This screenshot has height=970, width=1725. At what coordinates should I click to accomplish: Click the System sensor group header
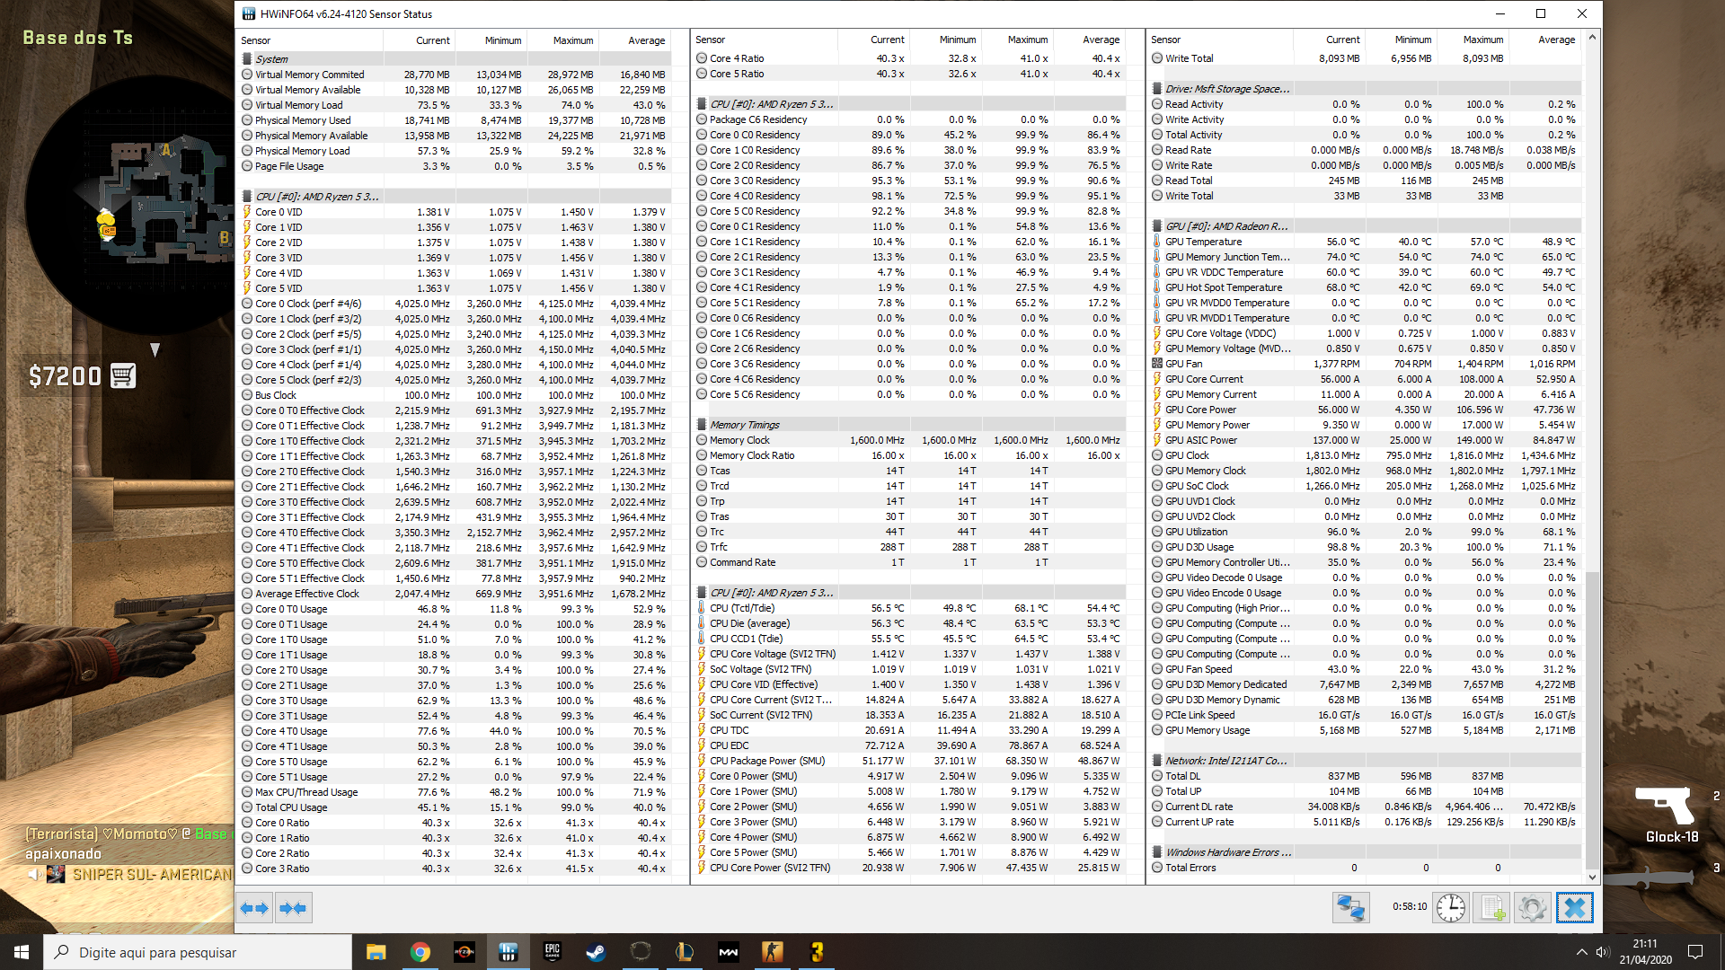pos(454,59)
